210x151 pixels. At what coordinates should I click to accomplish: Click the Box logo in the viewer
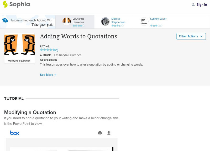click(14, 133)
